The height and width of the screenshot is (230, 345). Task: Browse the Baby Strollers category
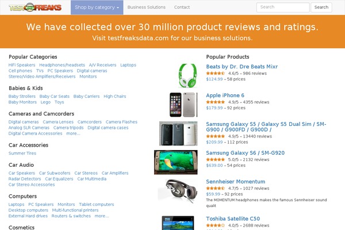point(22,96)
